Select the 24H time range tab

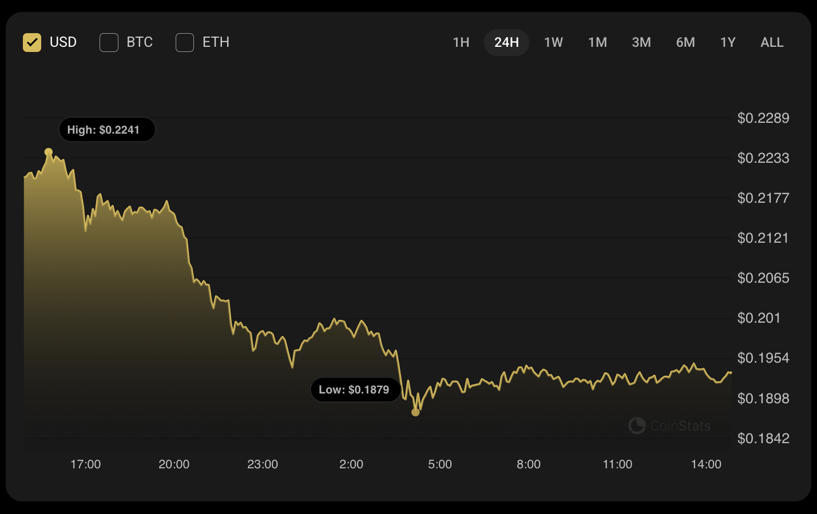[506, 42]
